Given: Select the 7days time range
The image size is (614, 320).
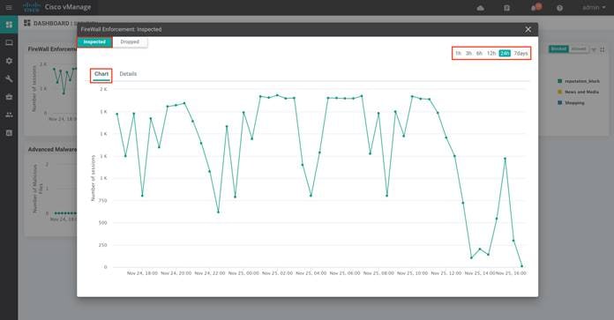Looking at the screenshot, I should [x=520, y=53].
